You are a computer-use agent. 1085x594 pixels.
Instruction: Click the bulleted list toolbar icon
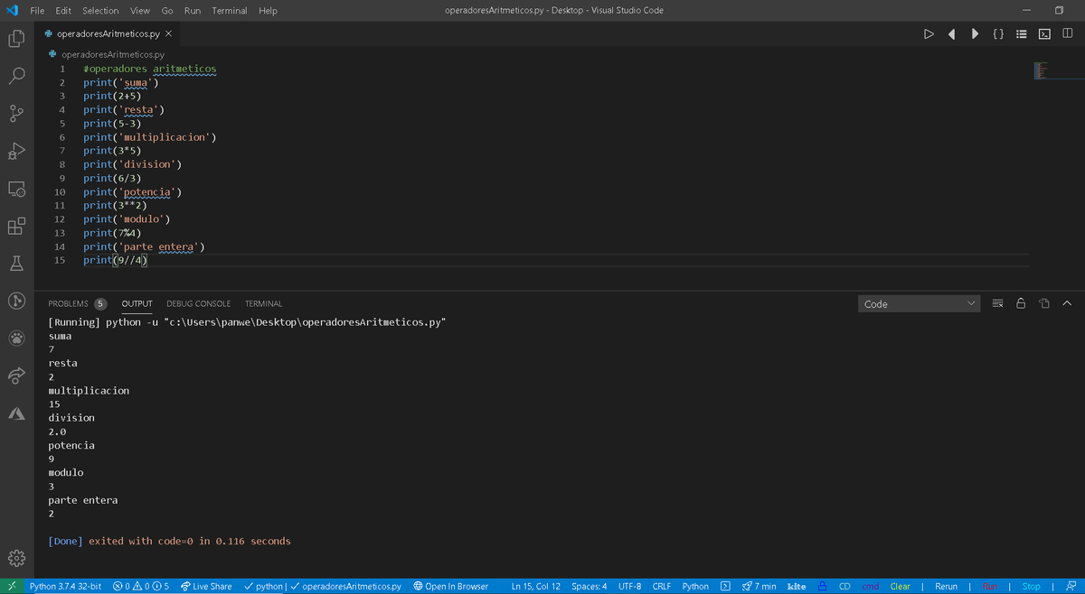[1022, 34]
